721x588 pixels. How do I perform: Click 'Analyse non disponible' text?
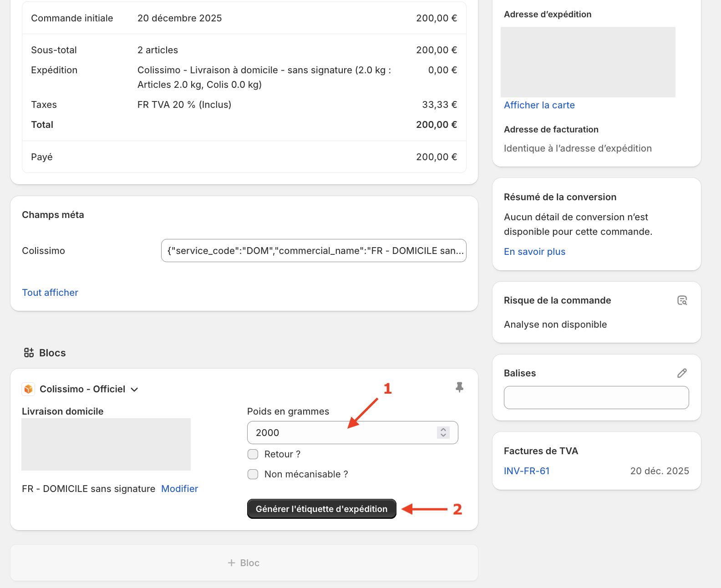point(555,324)
